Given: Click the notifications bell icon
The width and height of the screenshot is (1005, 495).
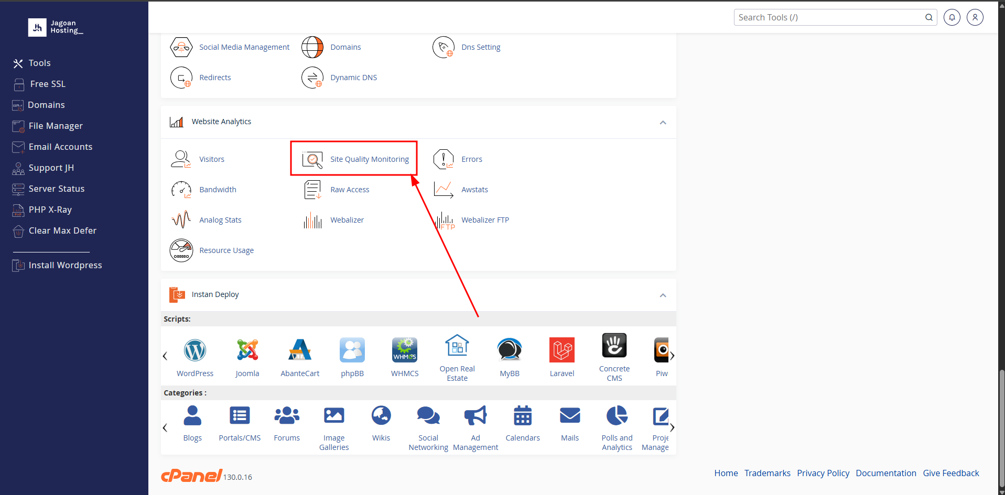Looking at the screenshot, I should click(952, 17).
